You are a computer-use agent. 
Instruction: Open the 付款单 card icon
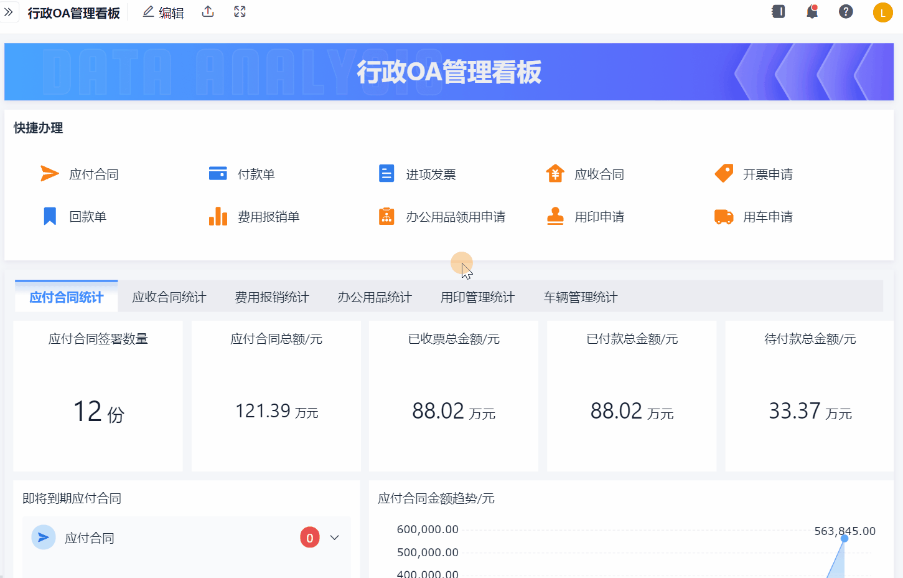(x=218, y=174)
